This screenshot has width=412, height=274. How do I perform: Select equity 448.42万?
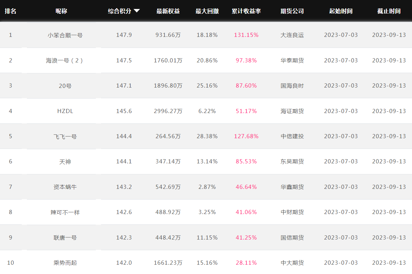pos(168,238)
